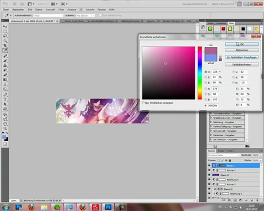This screenshot has height=211, width=264.
Task: Click the create new layer icon
Action: coord(252,200)
